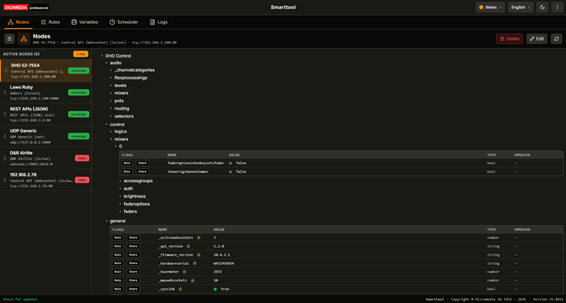Select the Lawo Ruby node
The image size is (566, 303).
[x=45, y=93]
